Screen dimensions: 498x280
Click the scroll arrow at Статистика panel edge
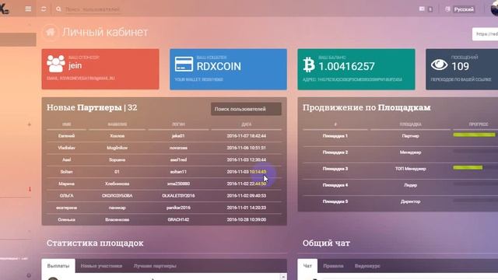283,277
